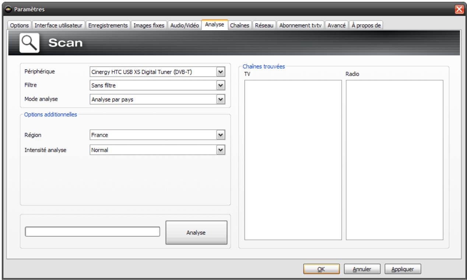Go to the Enregistrements tab
The image size is (467, 280).
(108, 25)
